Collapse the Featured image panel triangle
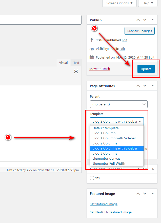 [x=153, y=194]
